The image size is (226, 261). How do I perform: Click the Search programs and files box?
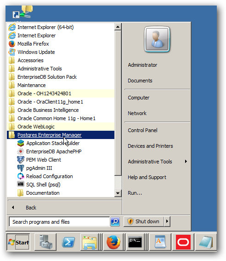click(x=59, y=222)
